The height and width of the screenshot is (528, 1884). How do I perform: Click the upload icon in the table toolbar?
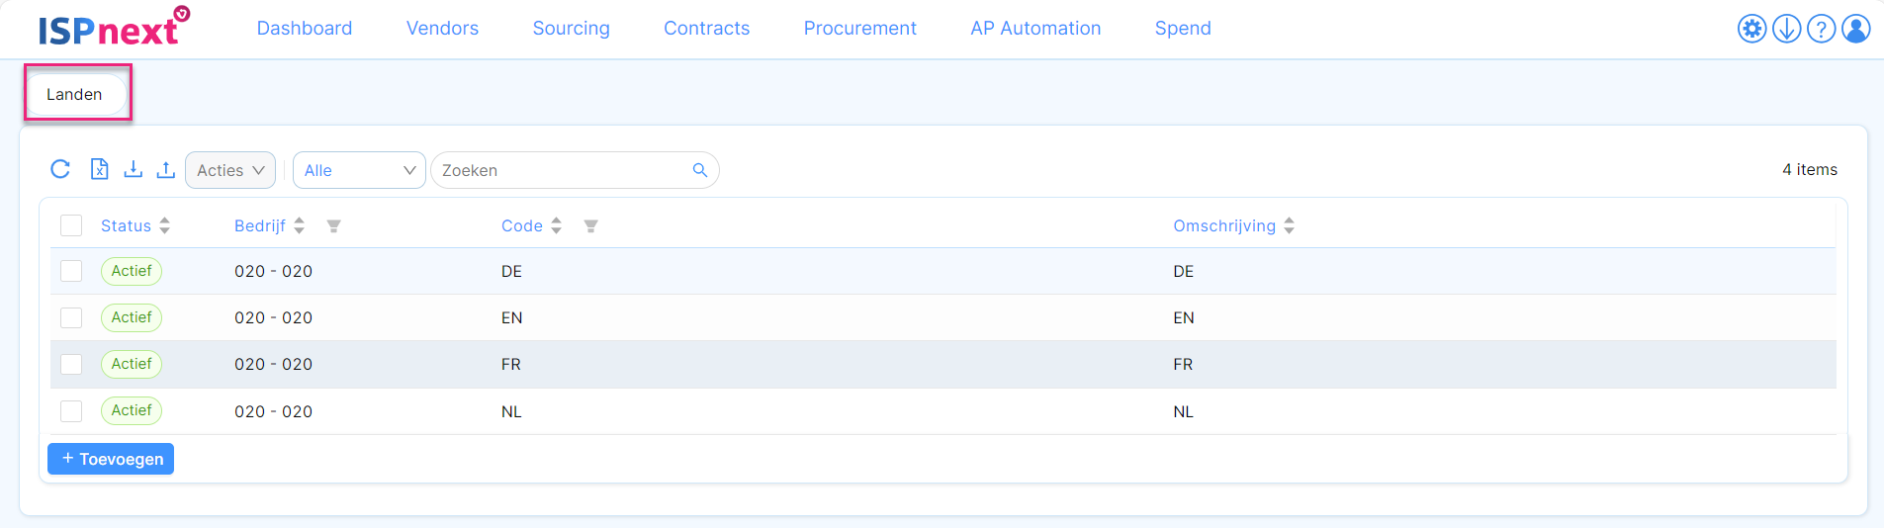165,169
